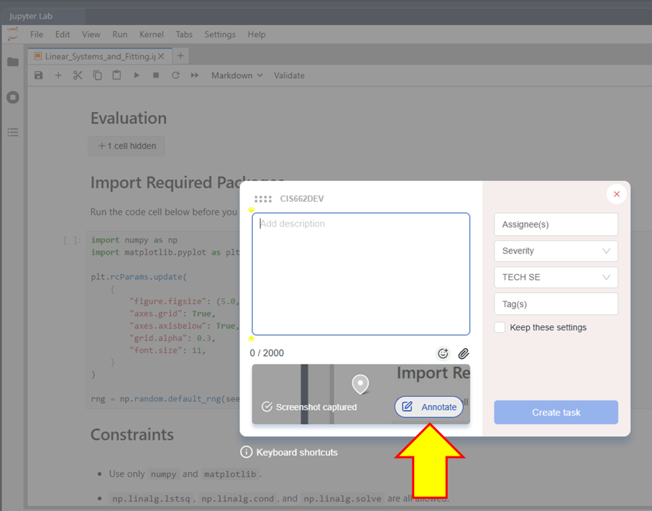Click the Annotate button
The image size is (652, 511).
pyautogui.click(x=428, y=407)
